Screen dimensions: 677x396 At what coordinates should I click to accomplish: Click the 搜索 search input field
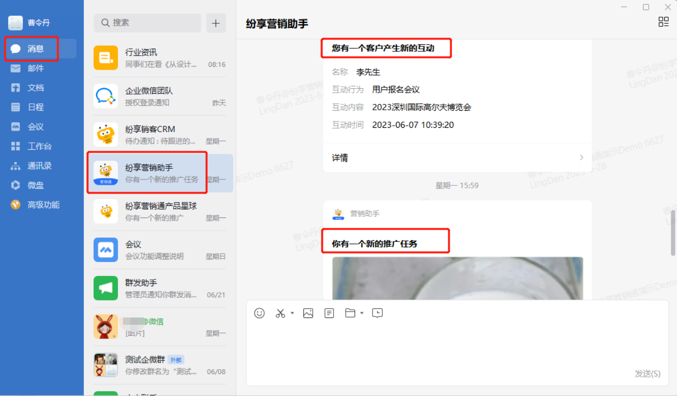tap(147, 23)
